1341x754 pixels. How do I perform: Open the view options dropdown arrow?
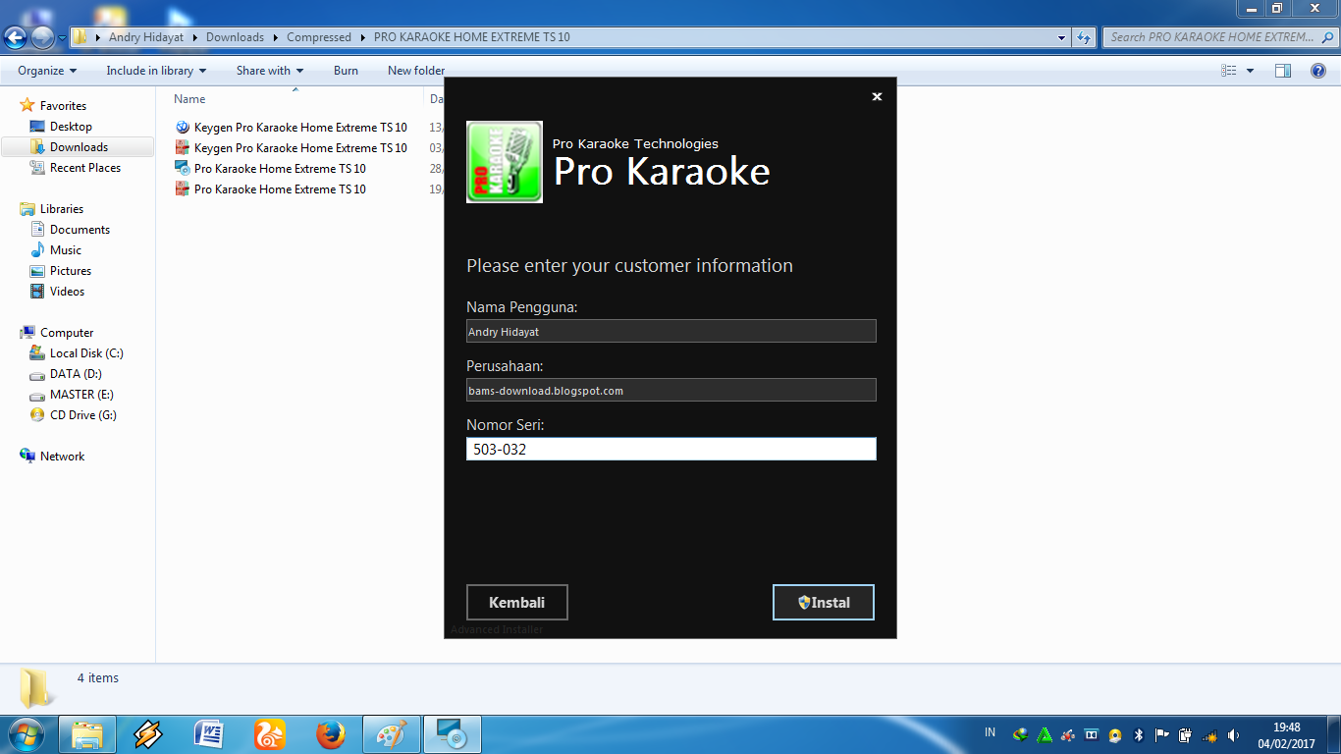pyautogui.click(x=1250, y=71)
